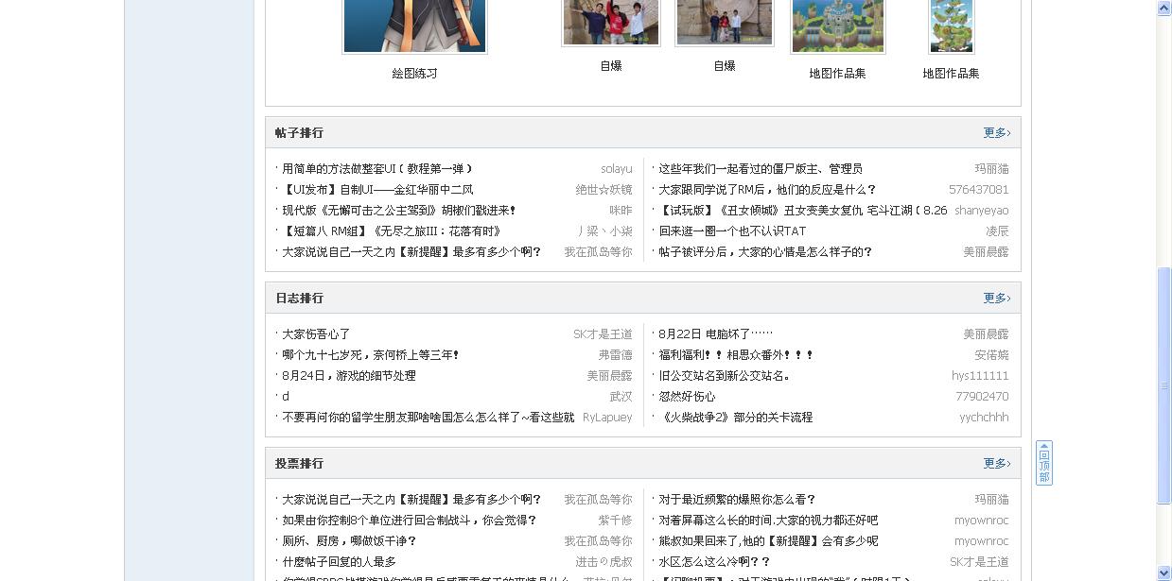Open poll 厕所、厨房，哪做饭干净
Screen dimensions: 1172x581
pos(349,541)
